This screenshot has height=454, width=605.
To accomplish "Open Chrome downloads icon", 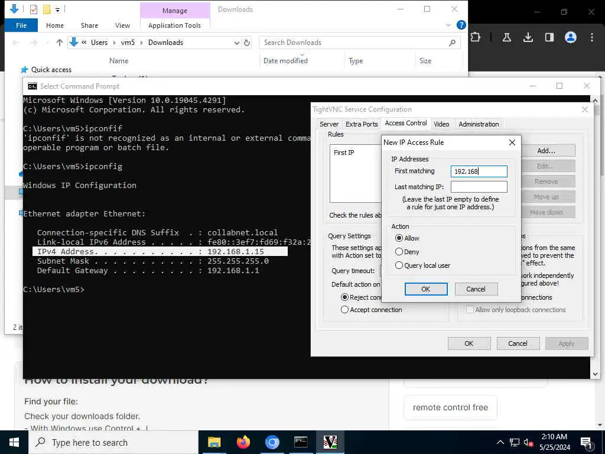I will point(528,37).
